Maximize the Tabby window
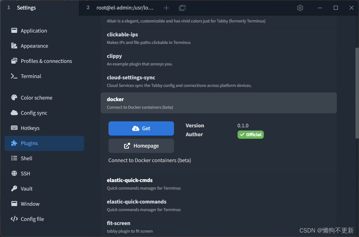 (336, 8)
